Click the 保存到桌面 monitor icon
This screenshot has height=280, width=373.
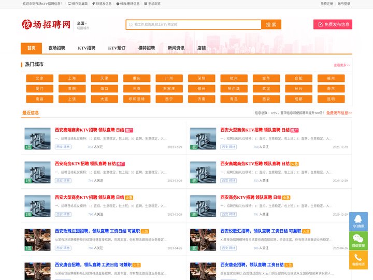(x=69, y=4)
